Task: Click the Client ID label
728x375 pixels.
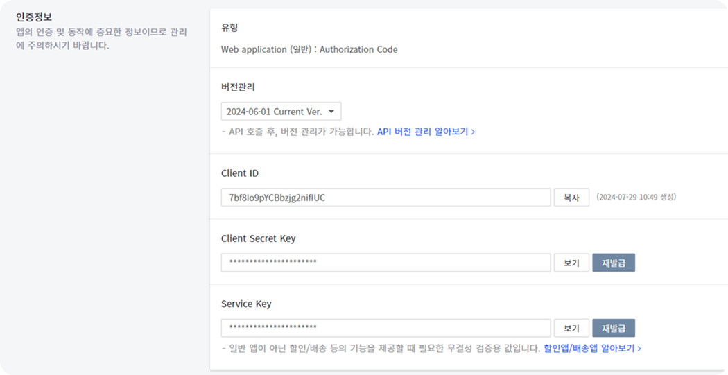Action: 240,173
